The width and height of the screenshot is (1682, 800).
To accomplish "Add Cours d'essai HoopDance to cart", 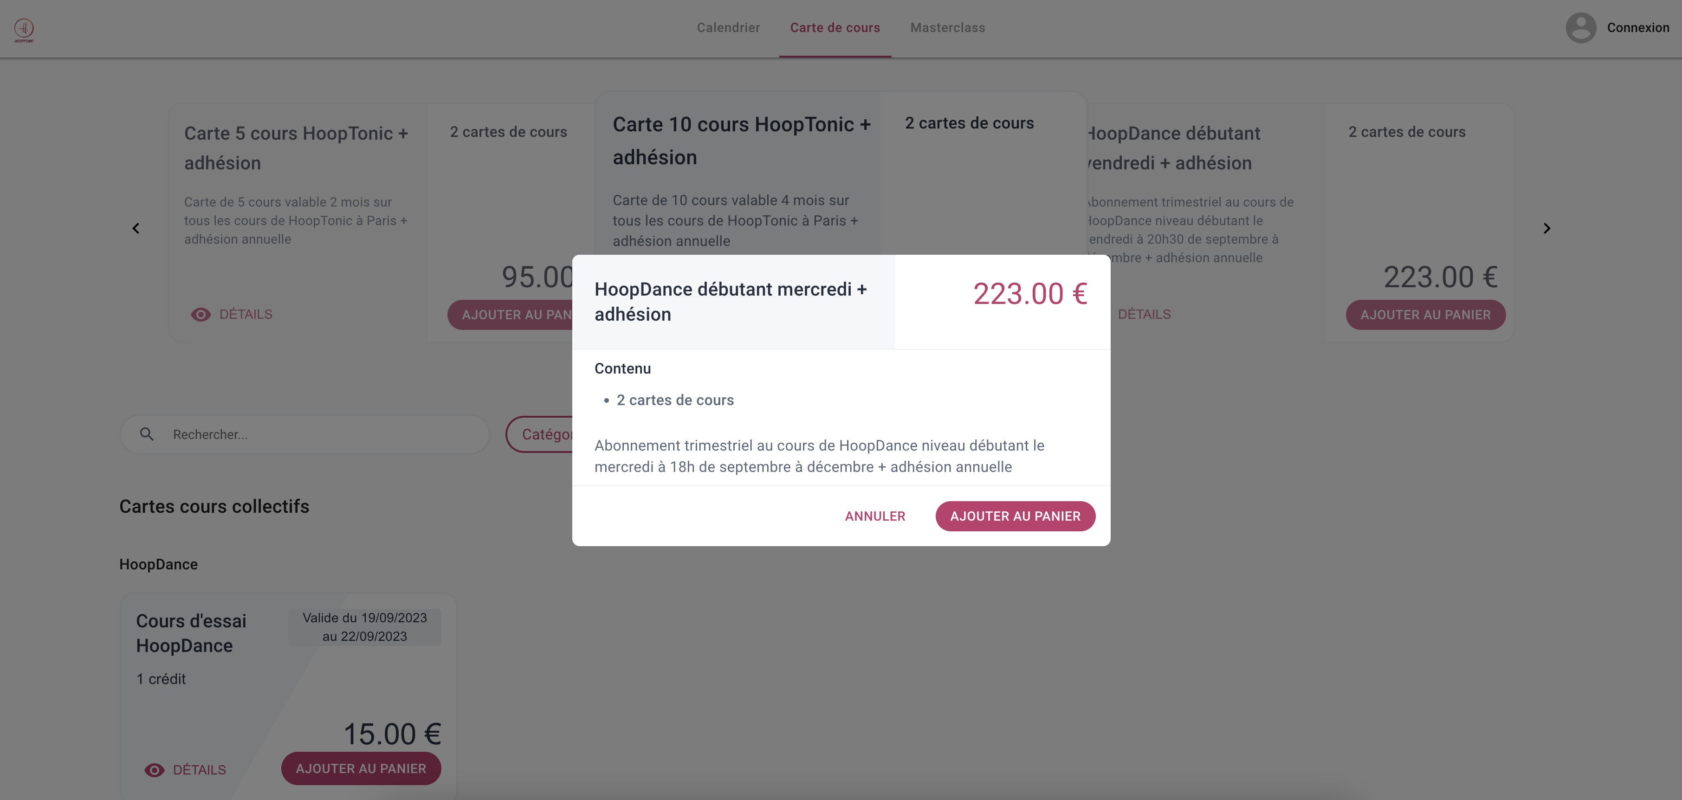I will 361,768.
